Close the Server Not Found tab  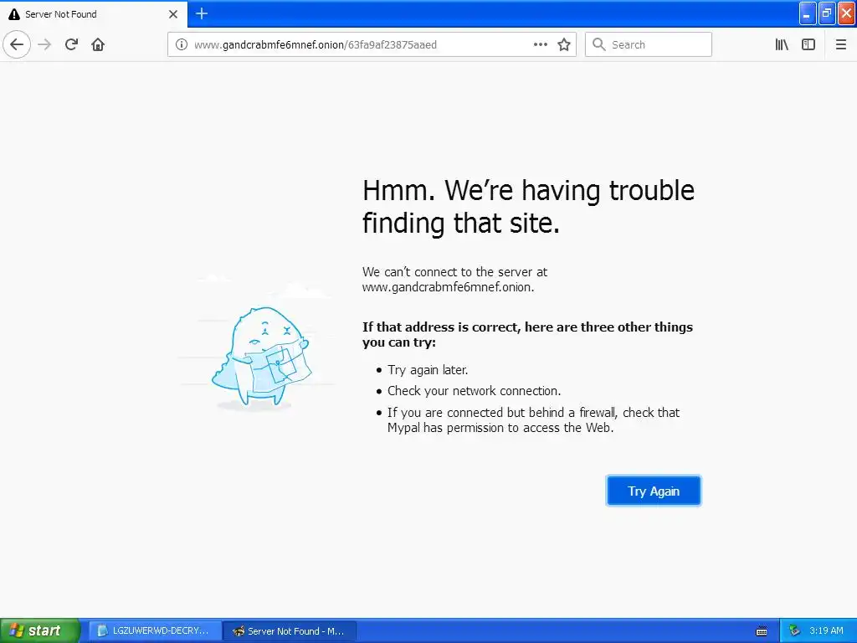pyautogui.click(x=173, y=14)
